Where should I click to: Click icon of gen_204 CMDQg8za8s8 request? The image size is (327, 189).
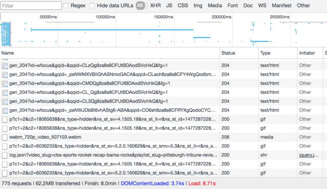click(x=5, y=84)
